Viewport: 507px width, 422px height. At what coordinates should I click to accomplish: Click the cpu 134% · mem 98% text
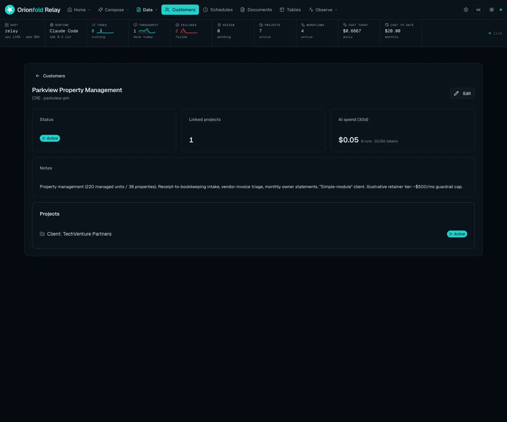point(22,37)
